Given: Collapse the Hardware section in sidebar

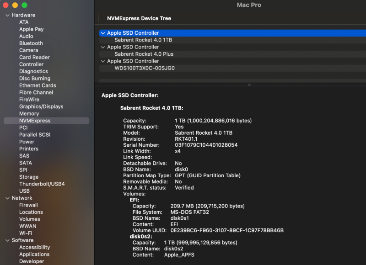Looking at the screenshot, I should click(7, 15).
